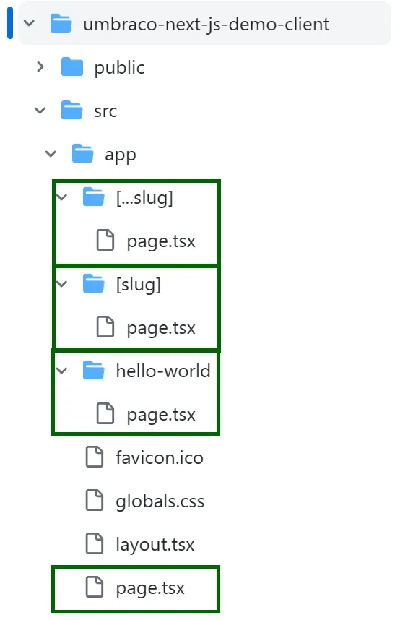The width and height of the screenshot is (413, 620).
Task: Click file icon of the root-level page.tsx below layout.tsx
Action: click(95, 587)
